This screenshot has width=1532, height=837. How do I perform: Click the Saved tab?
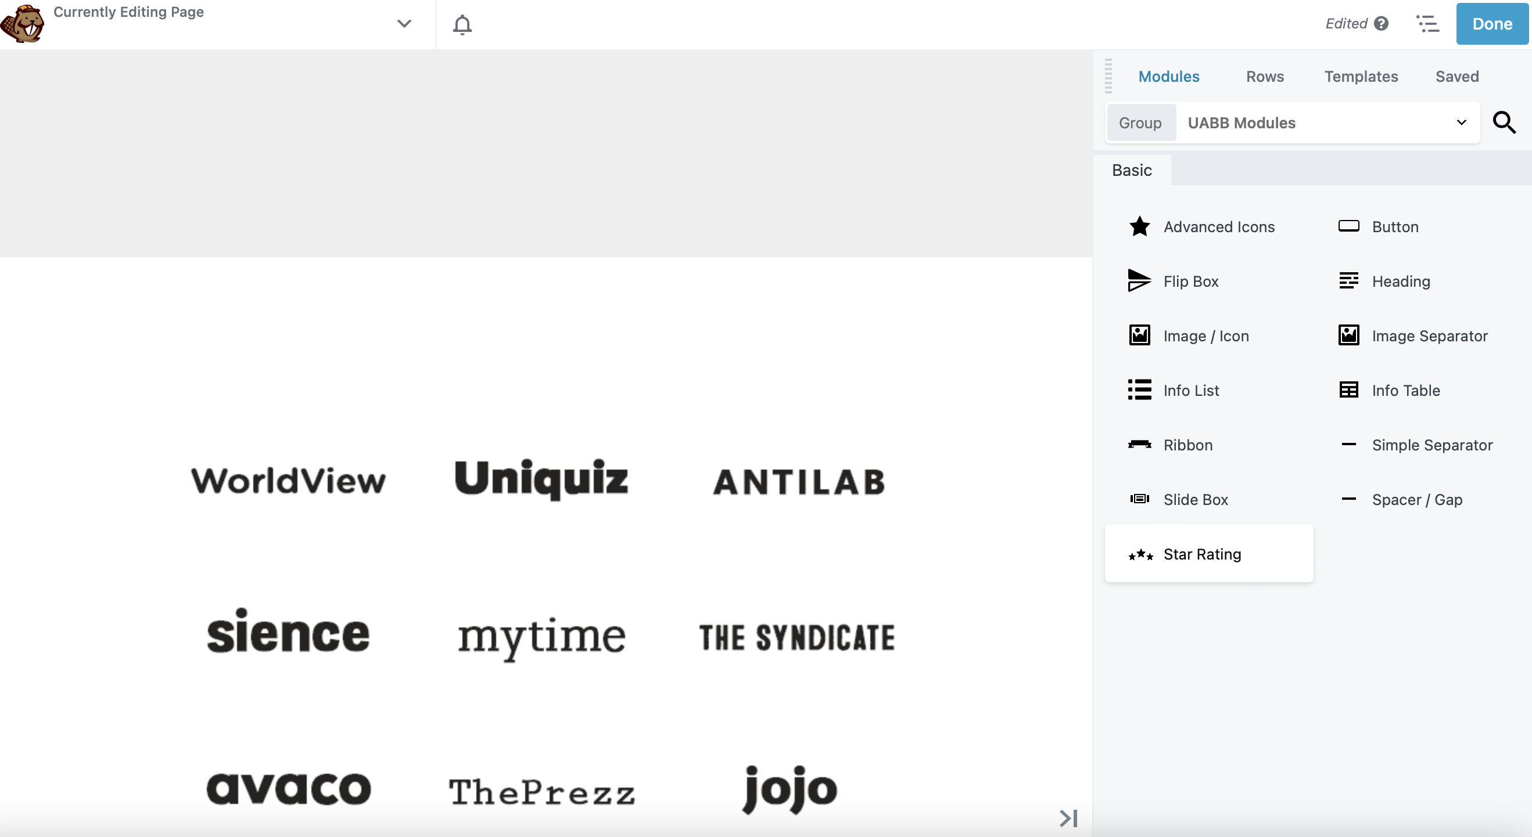(x=1456, y=76)
